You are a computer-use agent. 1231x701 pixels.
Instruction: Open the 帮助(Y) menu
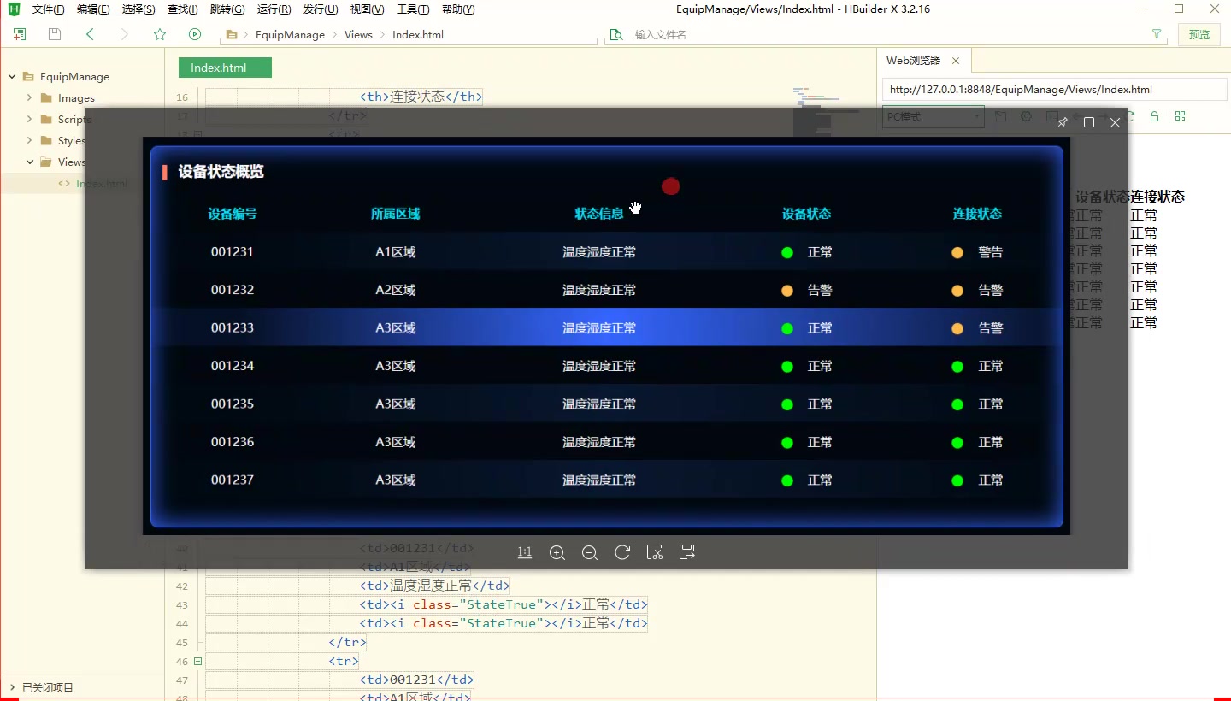pos(458,9)
